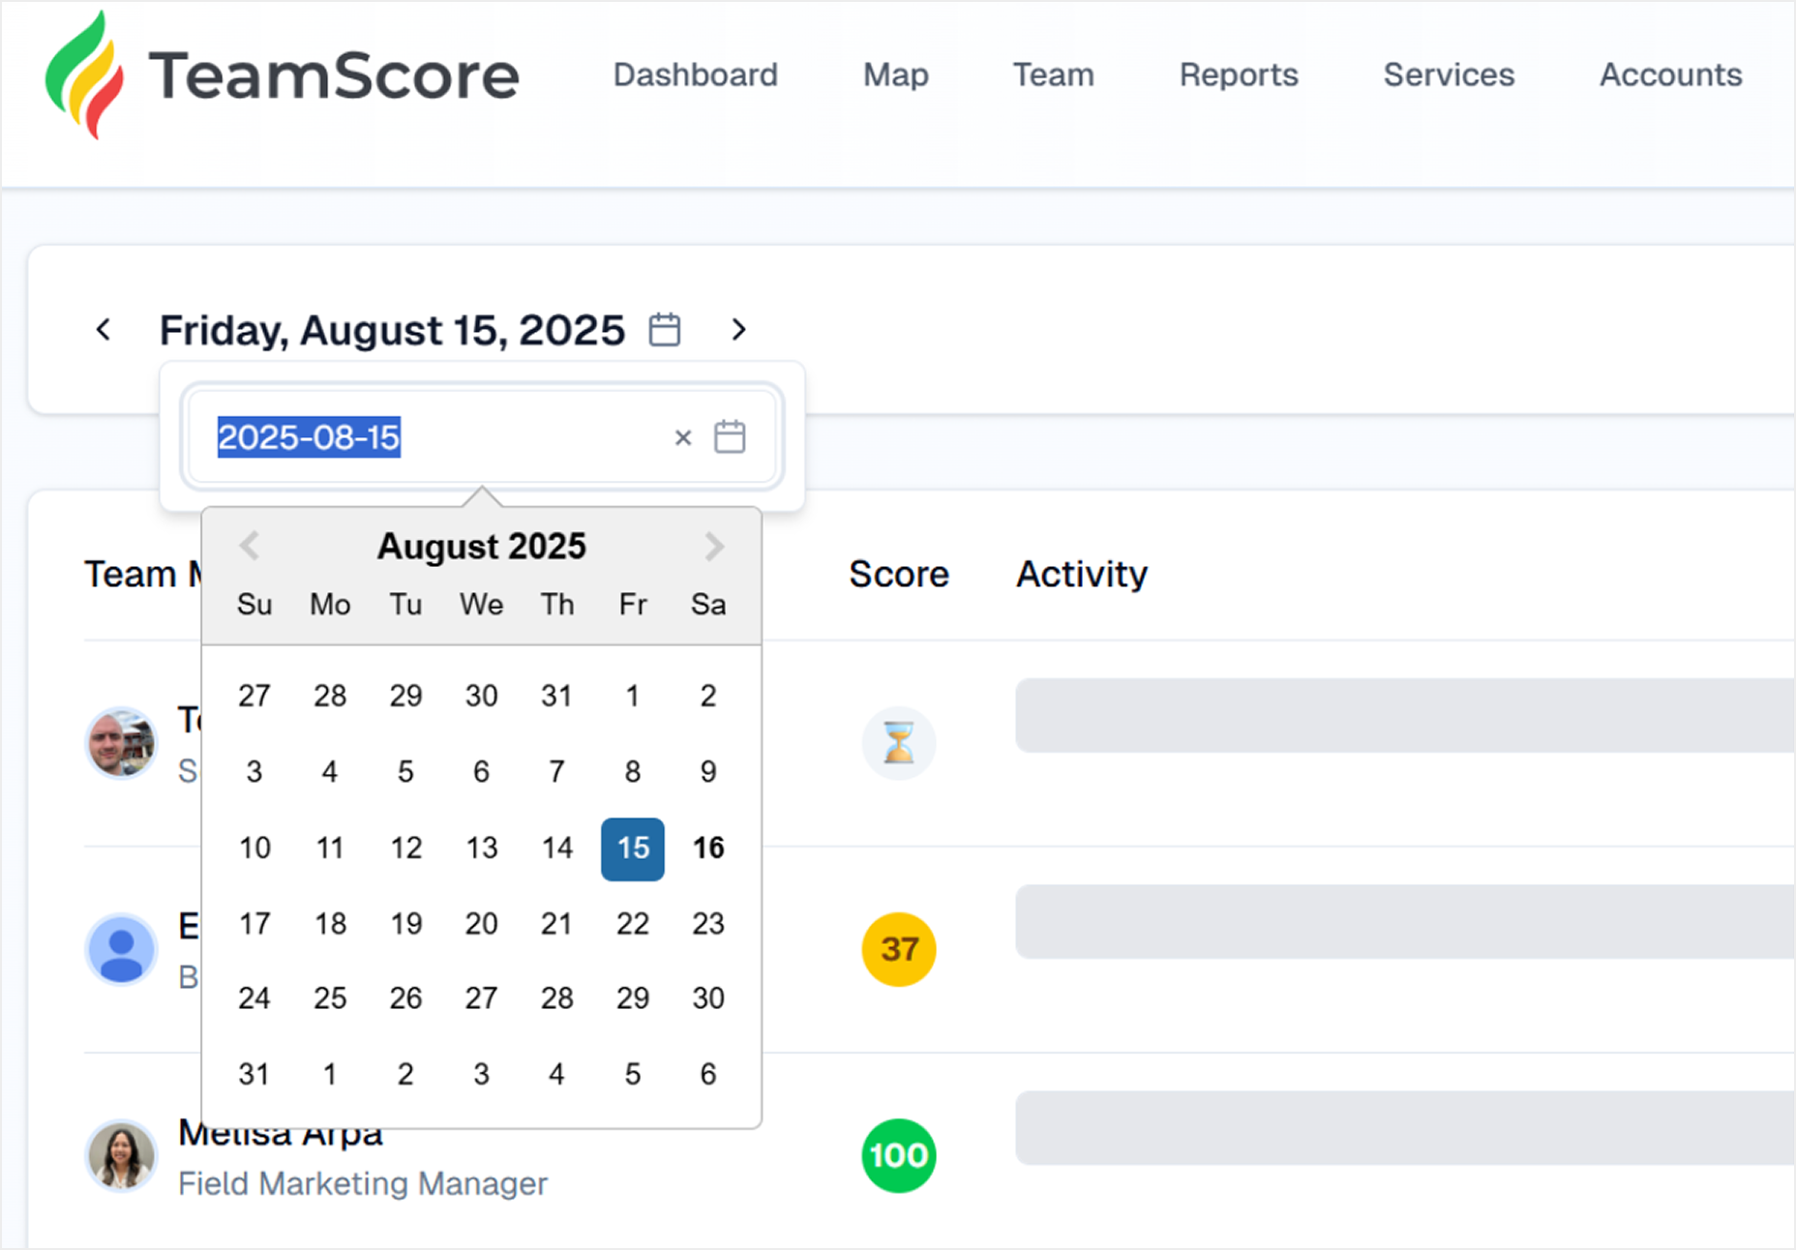
Task: Pick the bold date 16 in the calendar
Action: click(x=708, y=848)
